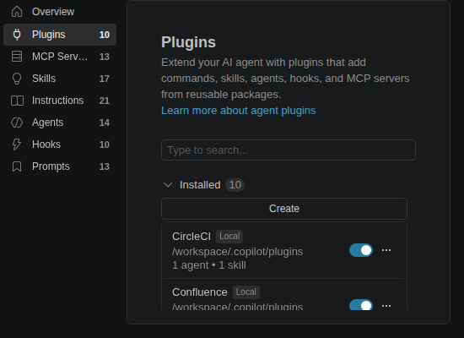Click the Installed count badge
The height and width of the screenshot is (338, 464).
point(235,185)
